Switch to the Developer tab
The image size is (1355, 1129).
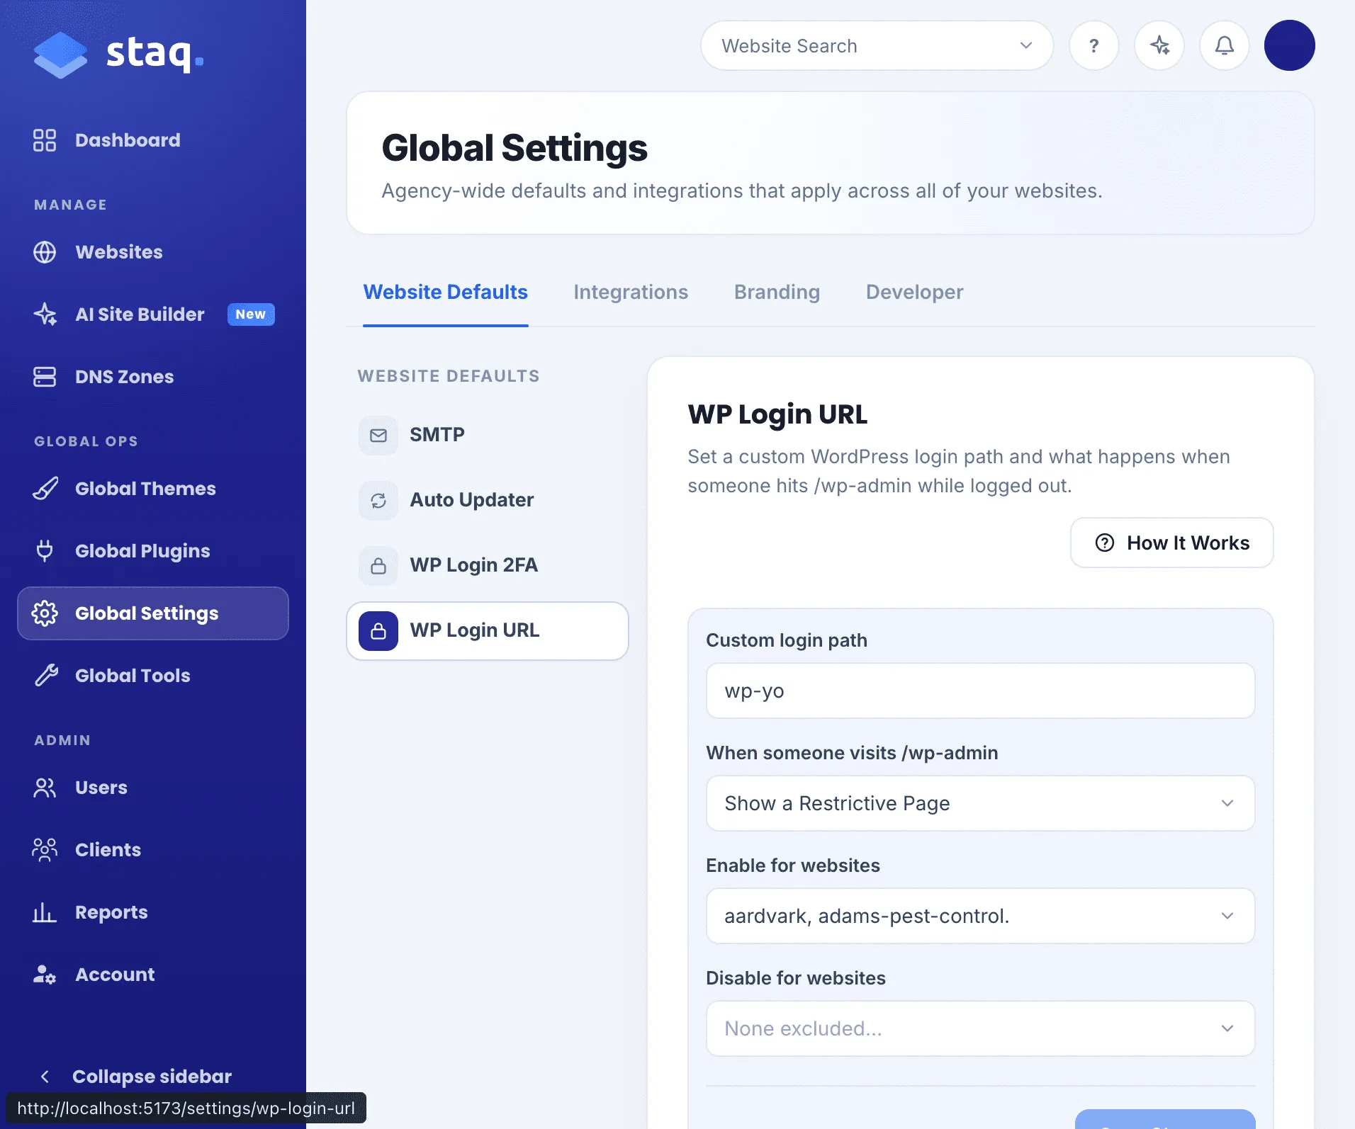(914, 292)
